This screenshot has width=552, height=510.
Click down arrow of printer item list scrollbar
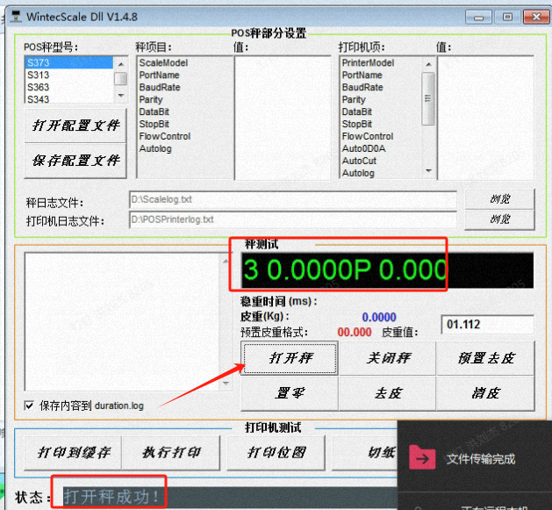tap(428, 171)
